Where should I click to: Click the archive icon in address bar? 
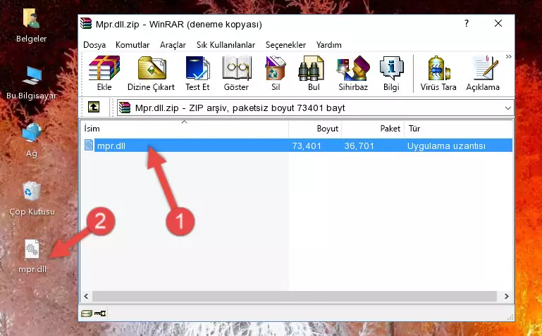tap(125, 108)
